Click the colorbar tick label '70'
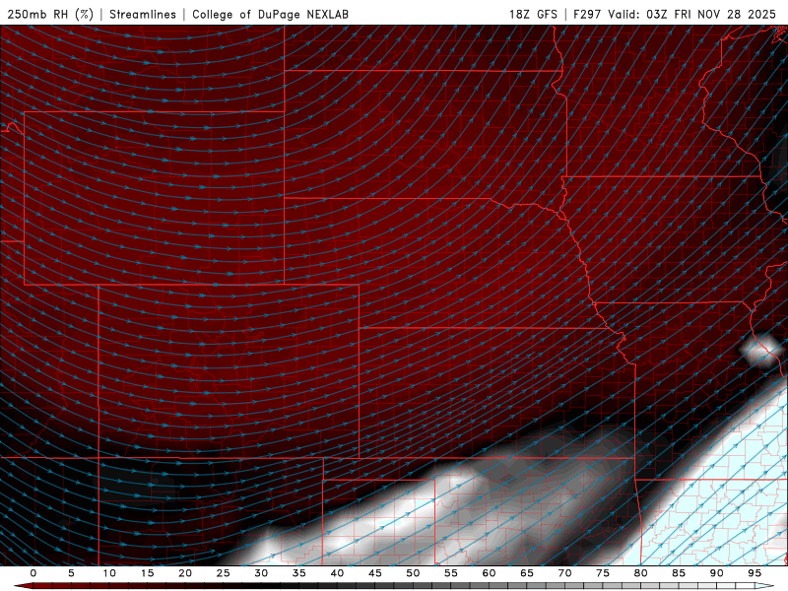 tap(564, 573)
